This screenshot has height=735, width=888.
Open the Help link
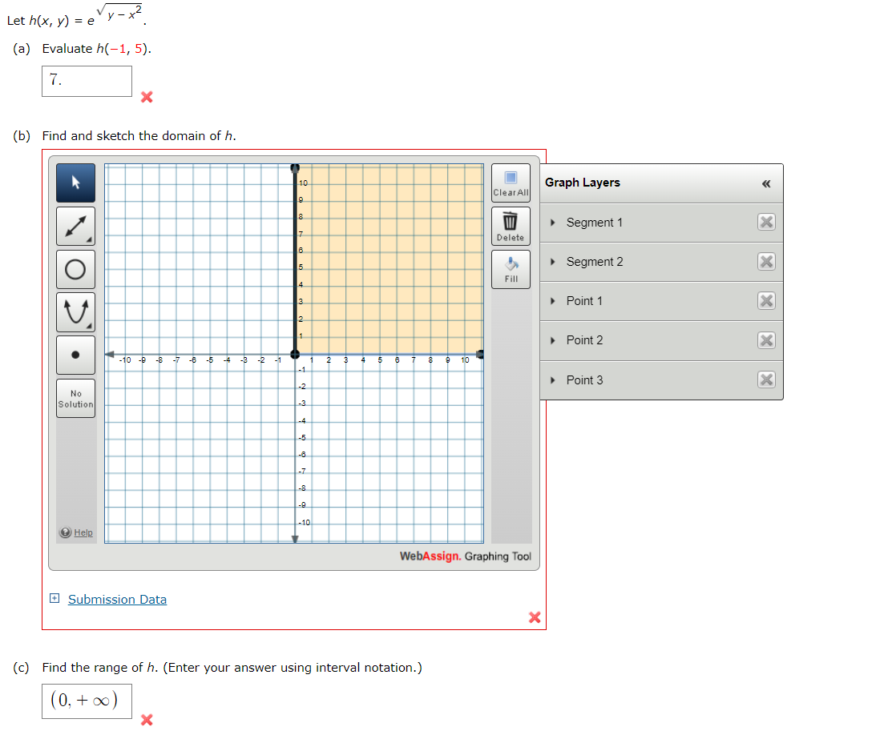78,532
